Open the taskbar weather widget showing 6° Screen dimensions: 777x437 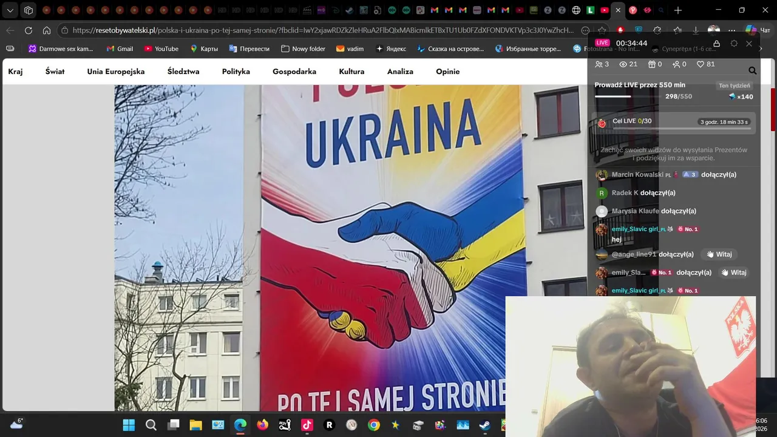(x=16, y=424)
